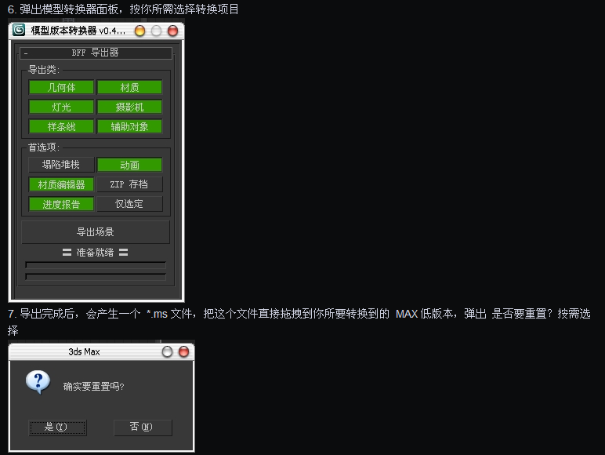Click the 导出场景 button
The height and width of the screenshot is (455, 605).
96,231
